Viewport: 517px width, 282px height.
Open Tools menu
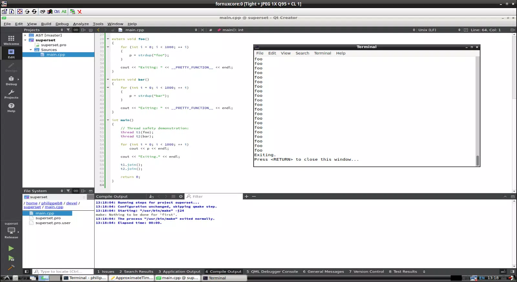click(x=98, y=24)
